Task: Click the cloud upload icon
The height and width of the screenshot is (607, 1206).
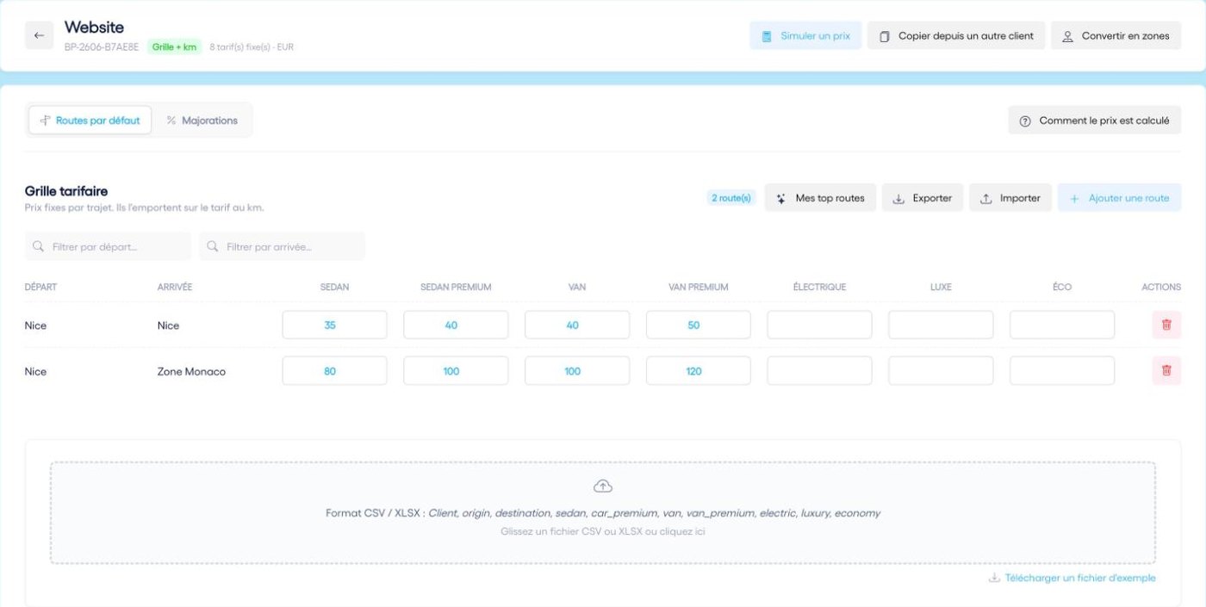Action: [603, 486]
